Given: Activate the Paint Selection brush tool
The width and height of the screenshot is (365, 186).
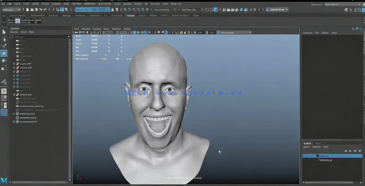Looking at the screenshot, I should 4,46.
